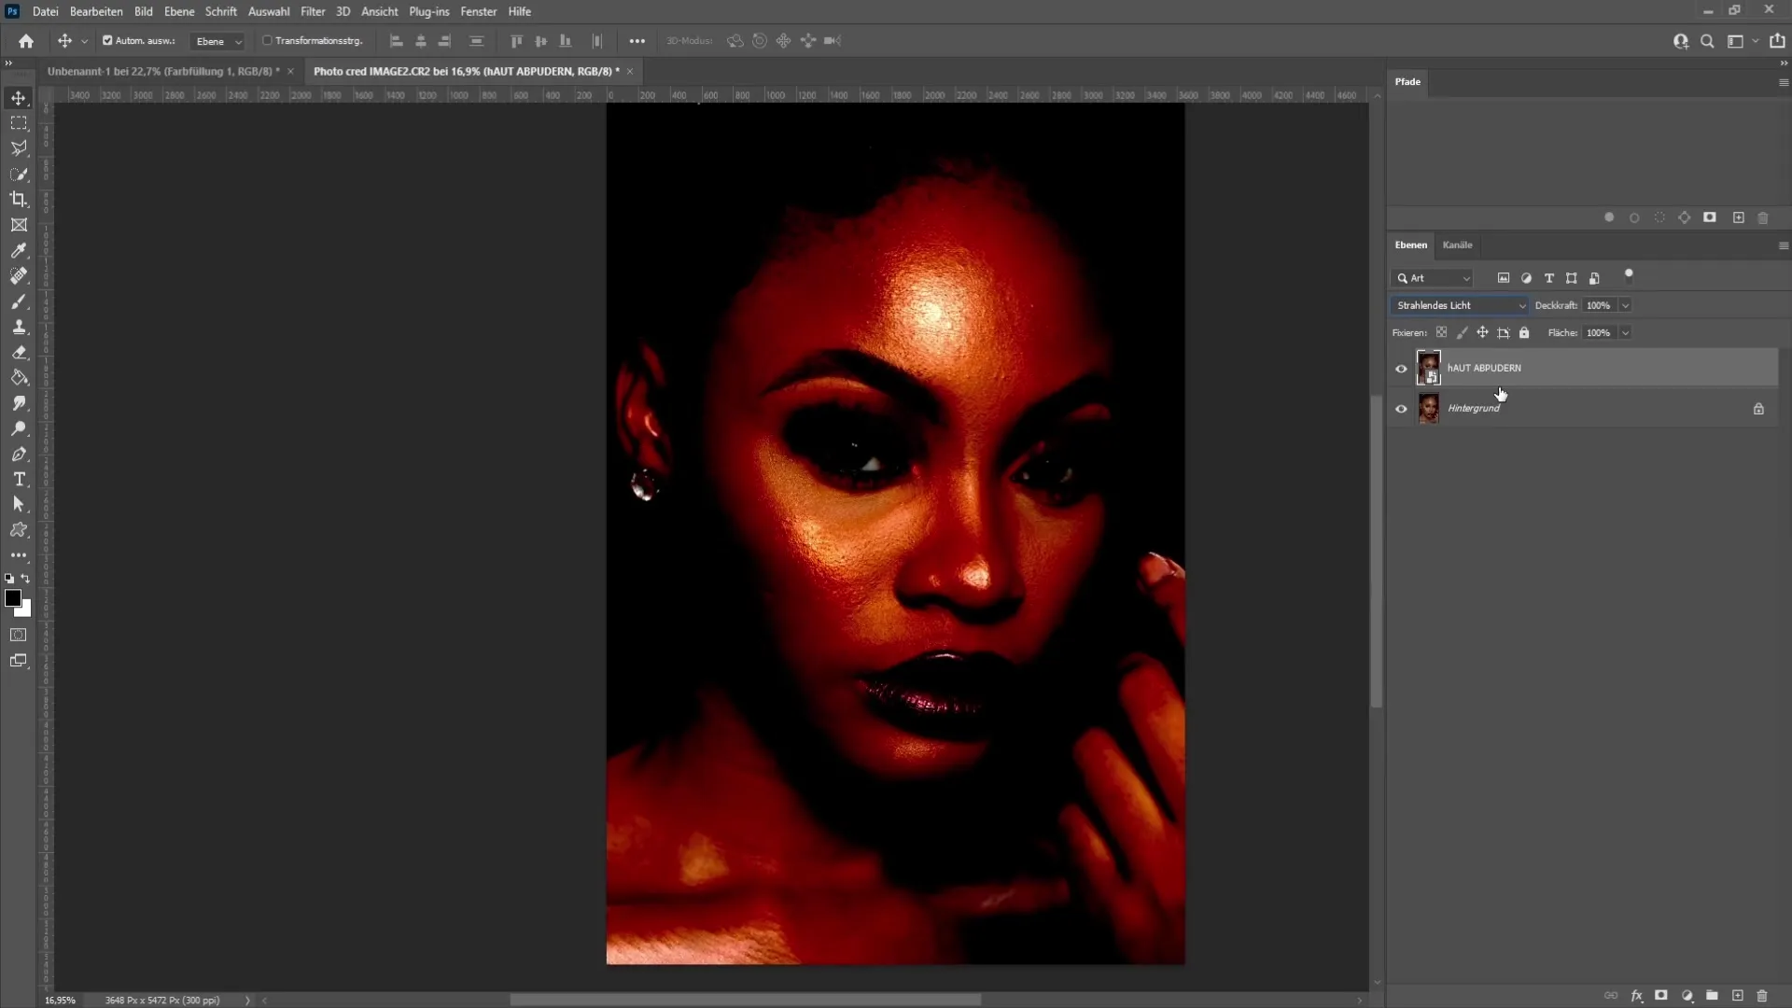Select the Type tool
Screen dimensions: 1792x1008
coord(19,479)
